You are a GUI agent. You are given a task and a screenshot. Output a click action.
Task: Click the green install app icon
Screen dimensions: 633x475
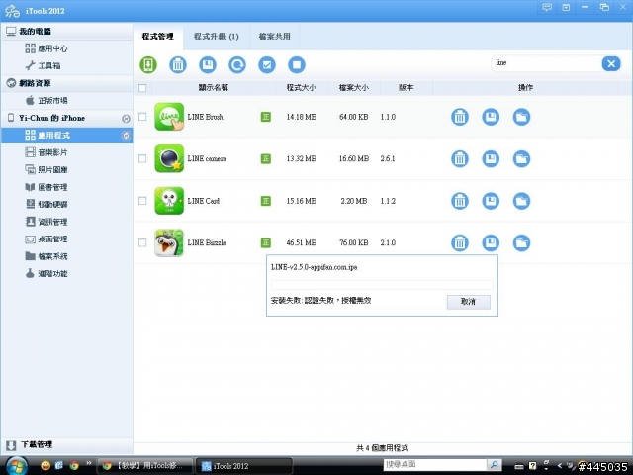(x=148, y=64)
